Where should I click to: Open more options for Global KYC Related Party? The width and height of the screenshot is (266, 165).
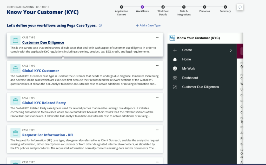tap(158, 98)
